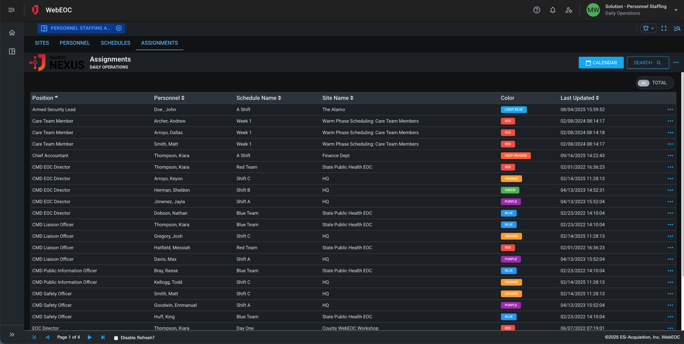
Task: Click the Davis, Max personnel cell
Action: pyautogui.click(x=165, y=259)
